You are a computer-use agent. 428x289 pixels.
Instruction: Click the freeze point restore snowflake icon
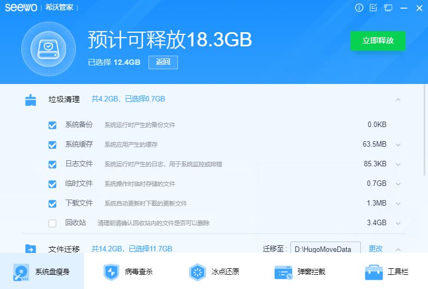197,272
